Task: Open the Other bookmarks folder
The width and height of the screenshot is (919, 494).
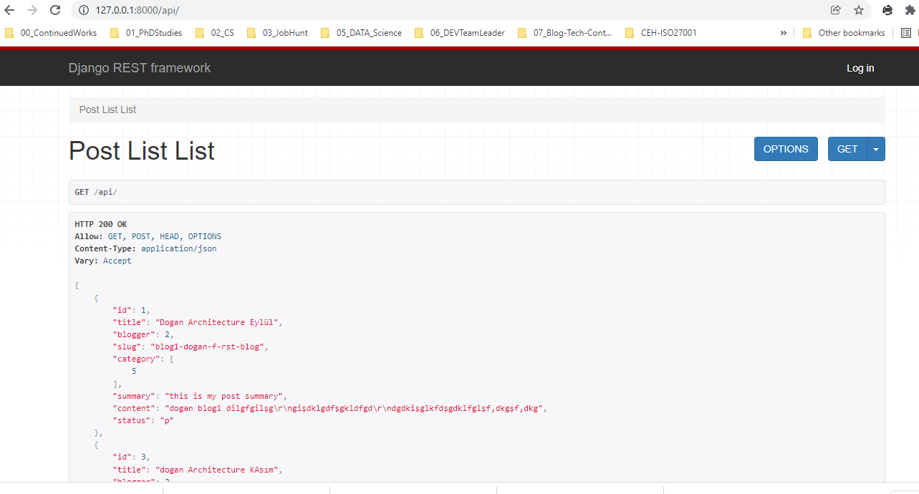Action: (844, 33)
